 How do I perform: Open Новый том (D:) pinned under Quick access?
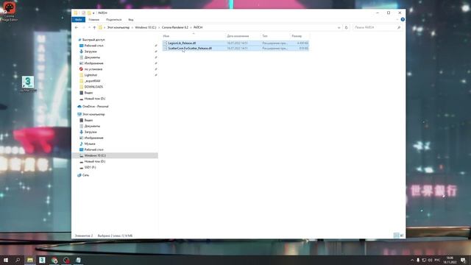click(95, 99)
